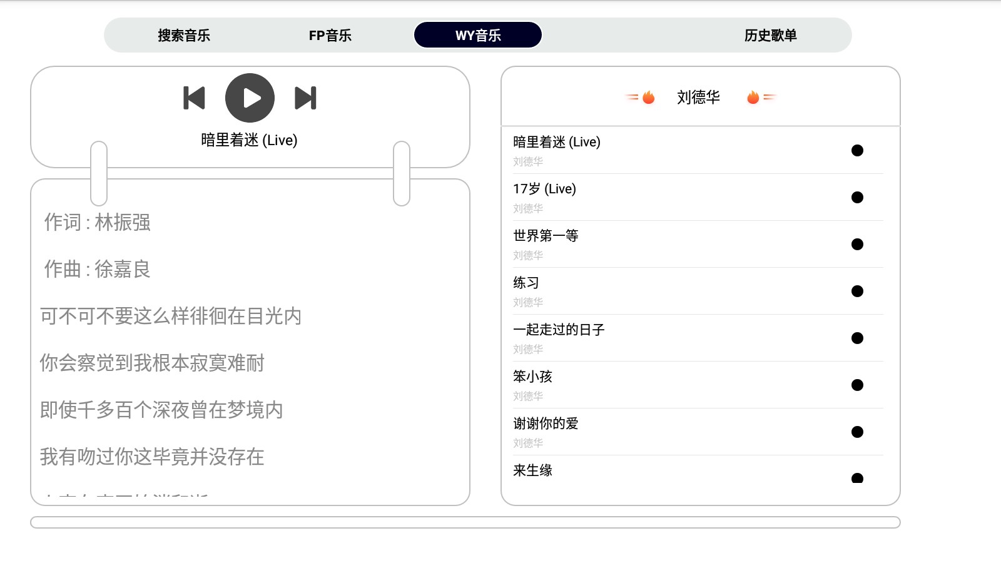Toggle playback dot for 17岁 (Live)

coord(857,197)
